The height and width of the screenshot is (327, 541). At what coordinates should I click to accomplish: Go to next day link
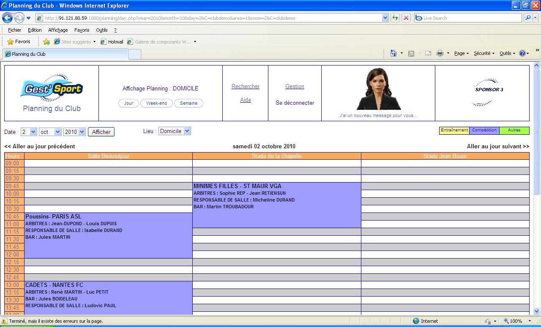tap(498, 146)
